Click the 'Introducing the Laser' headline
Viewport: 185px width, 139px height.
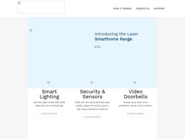coord(116,34)
